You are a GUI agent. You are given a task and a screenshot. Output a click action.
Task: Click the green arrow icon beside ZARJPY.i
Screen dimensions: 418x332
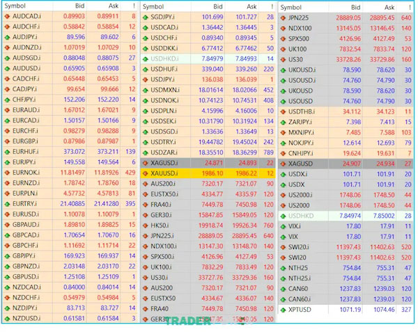[x=283, y=122]
